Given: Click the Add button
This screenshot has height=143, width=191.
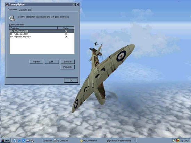Looking at the screenshot, I should coord(52,62).
